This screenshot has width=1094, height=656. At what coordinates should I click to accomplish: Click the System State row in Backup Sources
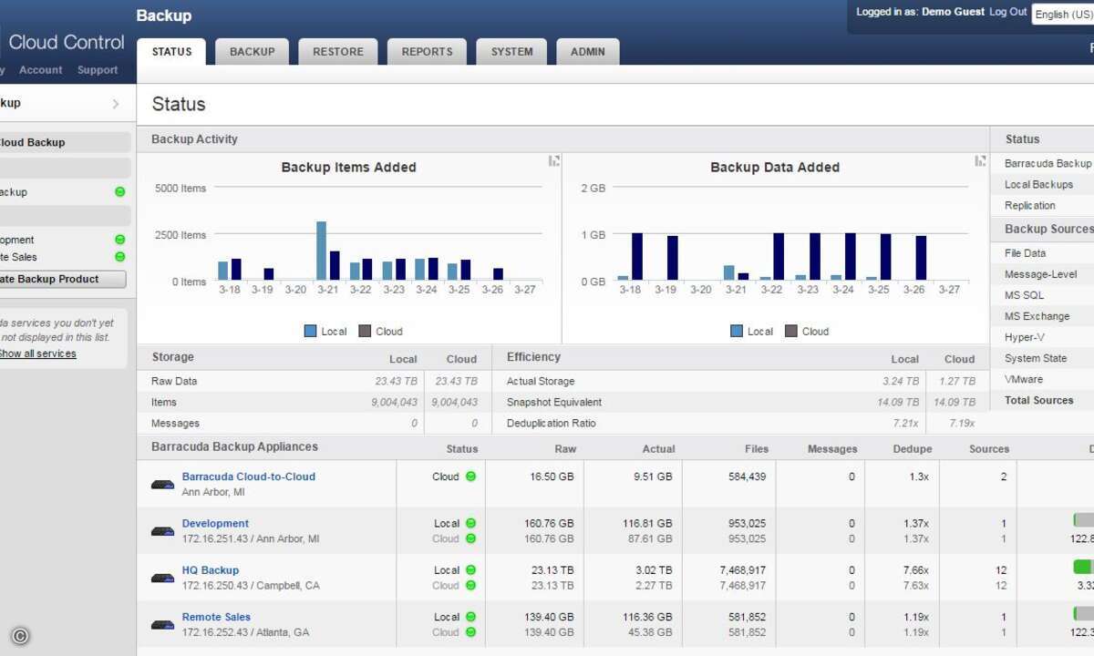pyautogui.click(x=1042, y=358)
